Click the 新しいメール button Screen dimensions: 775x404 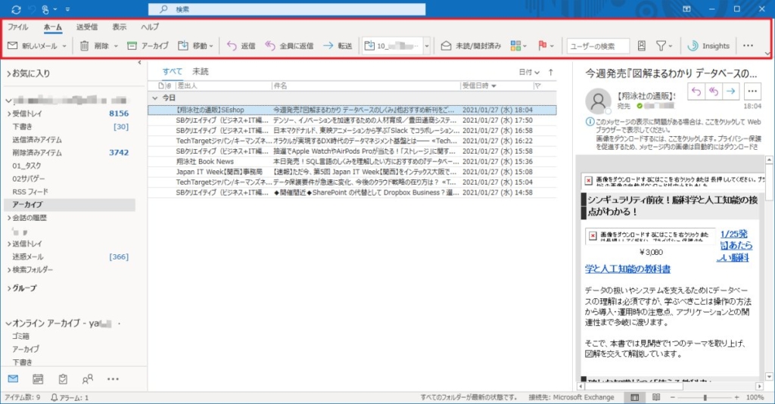(x=32, y=46)
